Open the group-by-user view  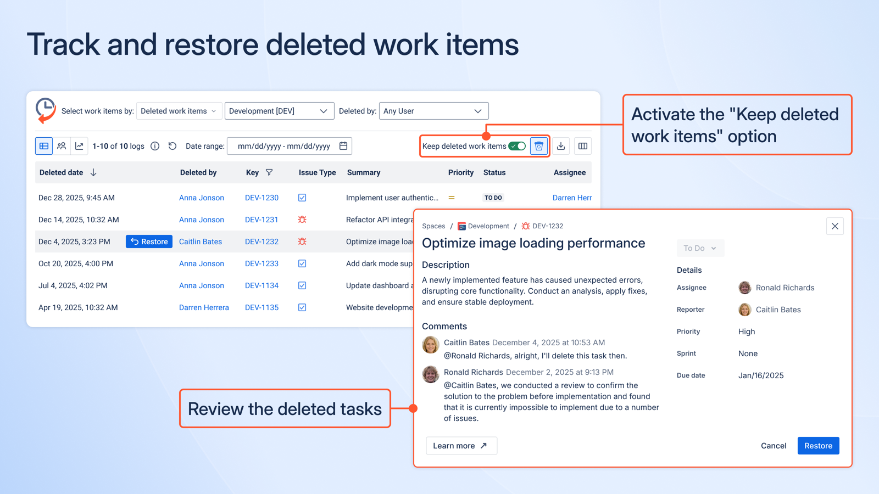(62, 146)
